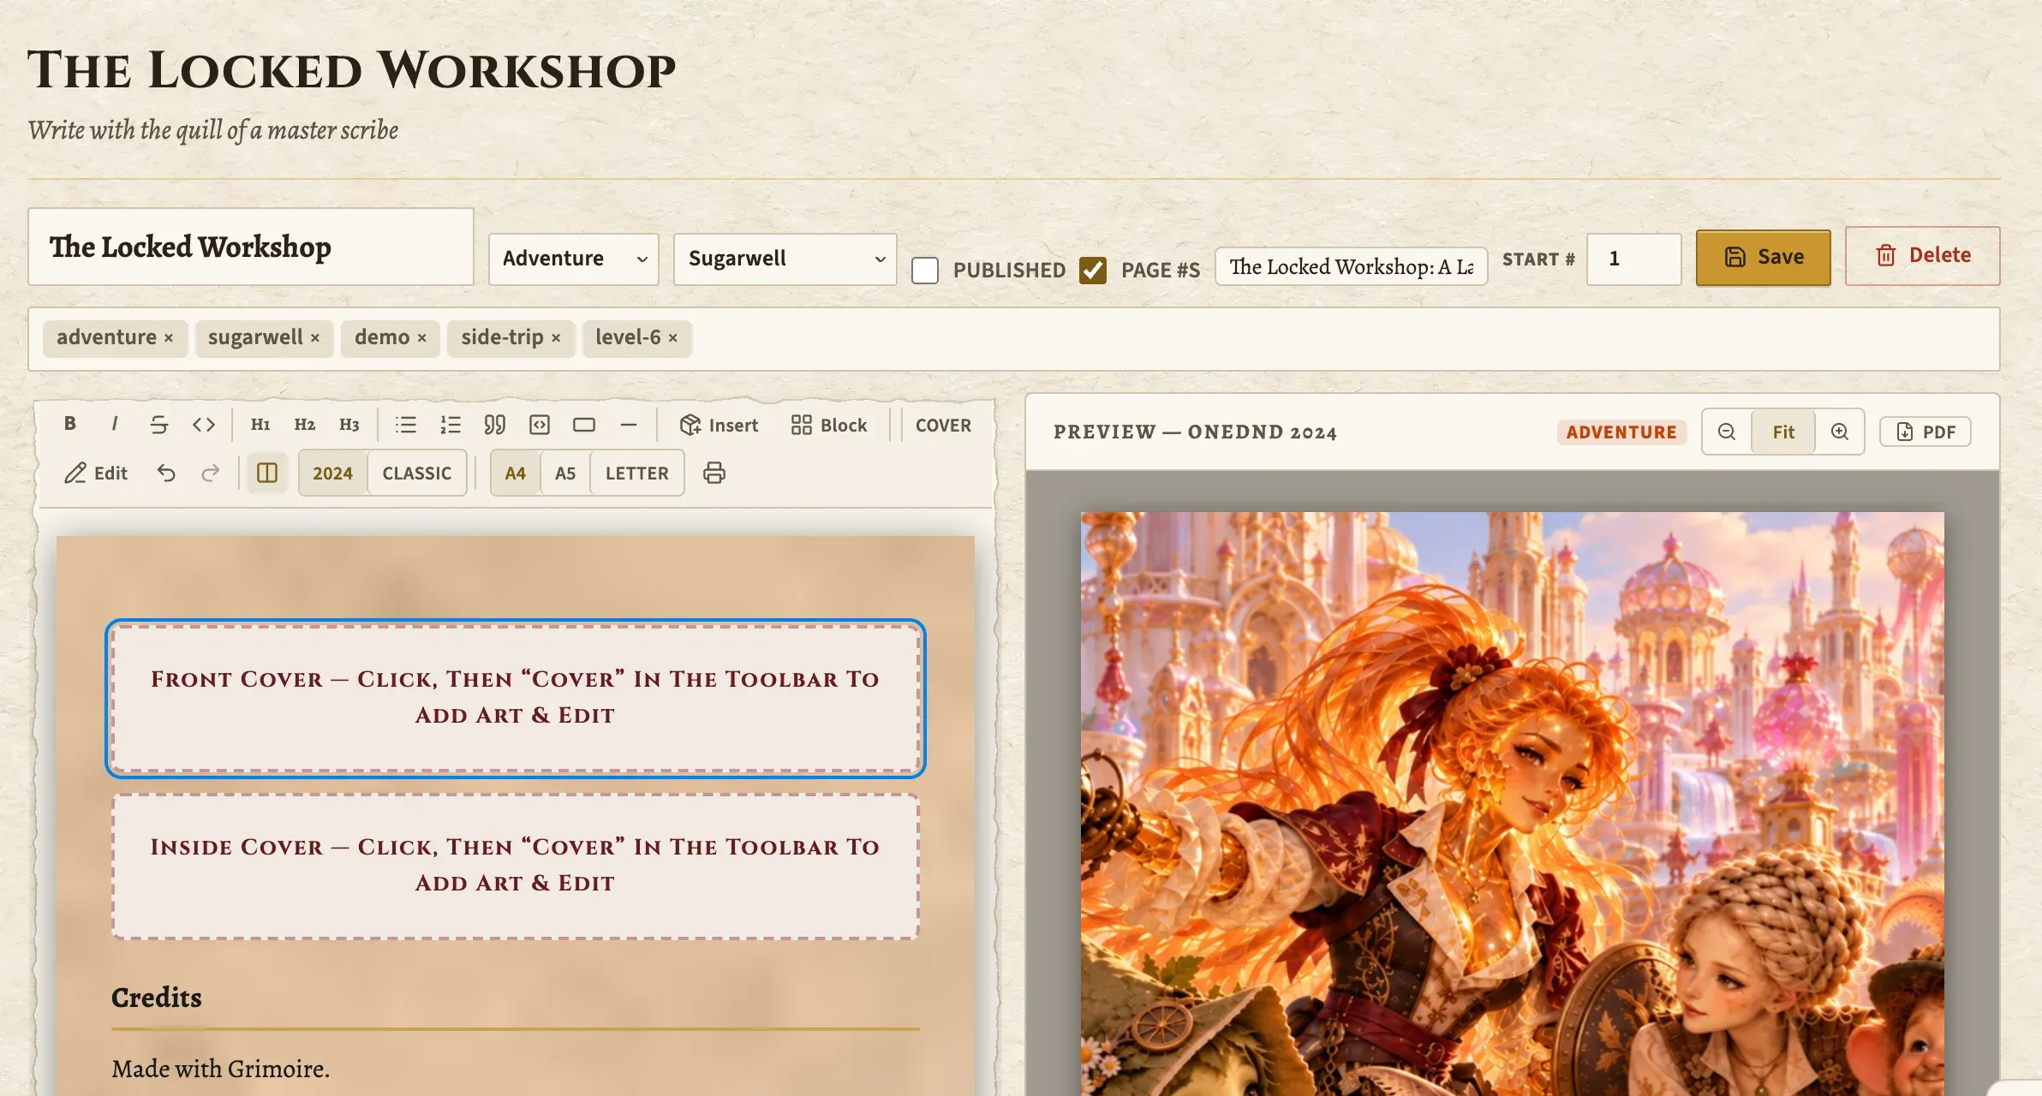2042x1096 pixels.
Task: Insert a horizontal rule
Action: click(629, 424)
